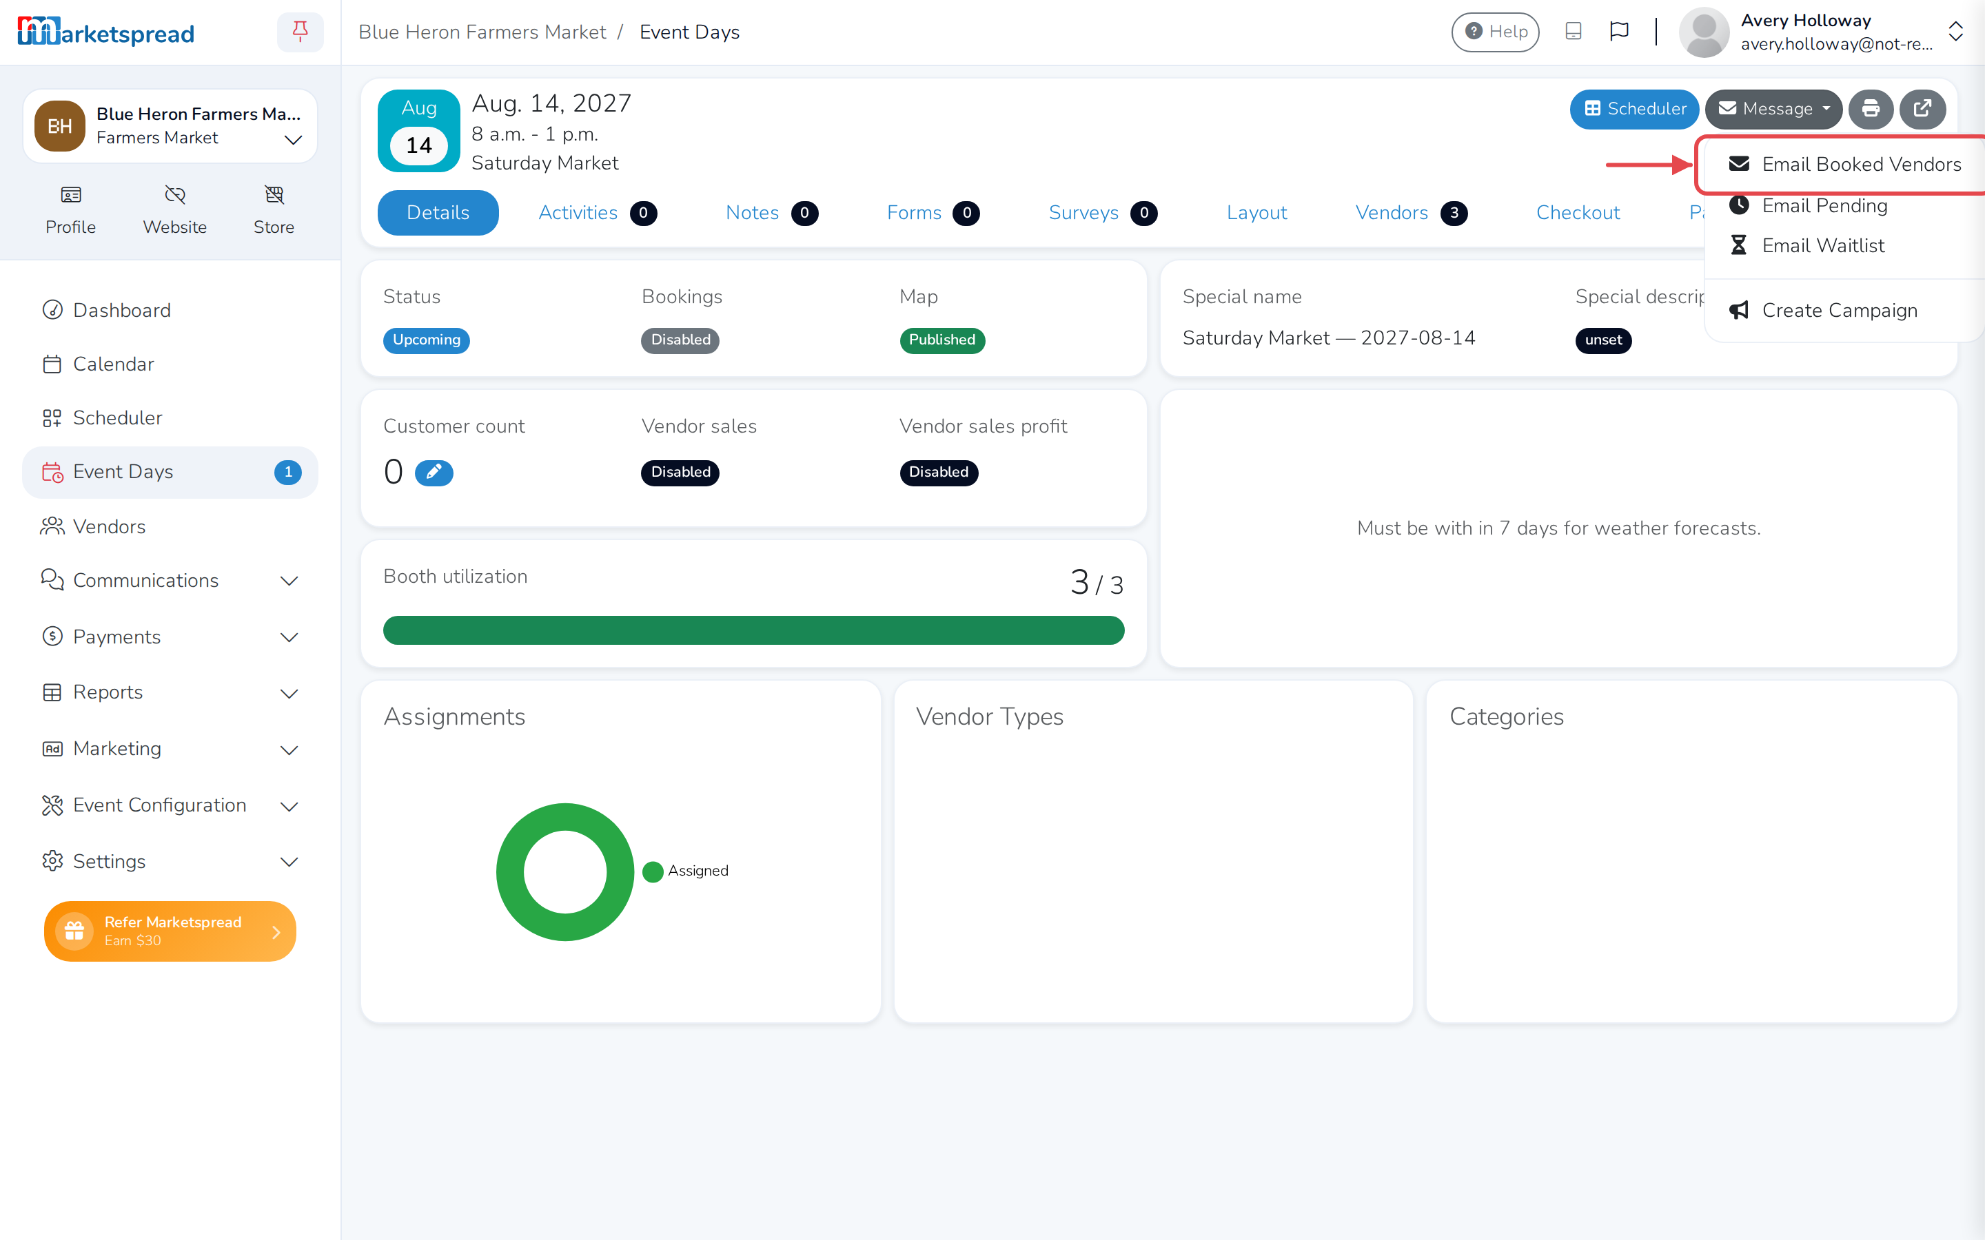The image size is (1985, 1240).
Task: Open the Blue Heron market switcher dropdown
Action: (x=170, y=125)
